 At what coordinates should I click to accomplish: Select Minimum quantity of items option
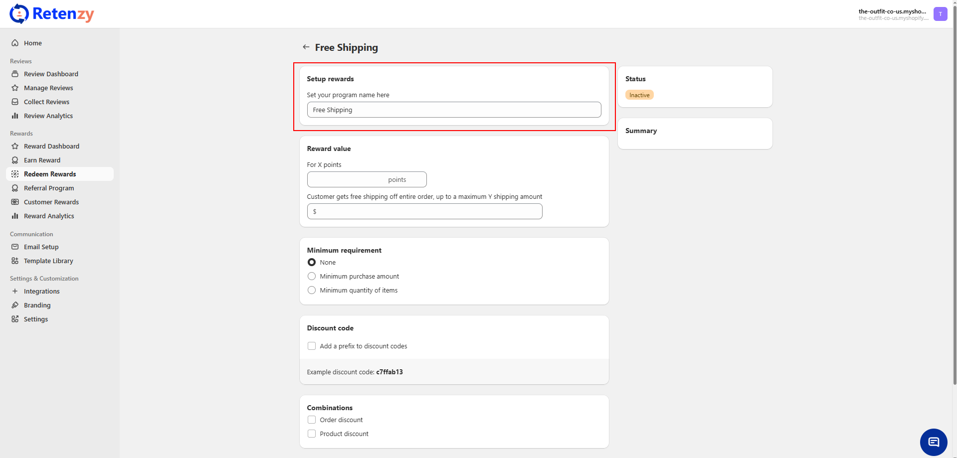[x=312, y=290]
